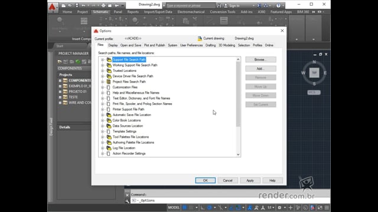Image resolution: width=378 pixels, height=212 pixels.
Task: Click the Help question mark icon
Action: (278, 5)
